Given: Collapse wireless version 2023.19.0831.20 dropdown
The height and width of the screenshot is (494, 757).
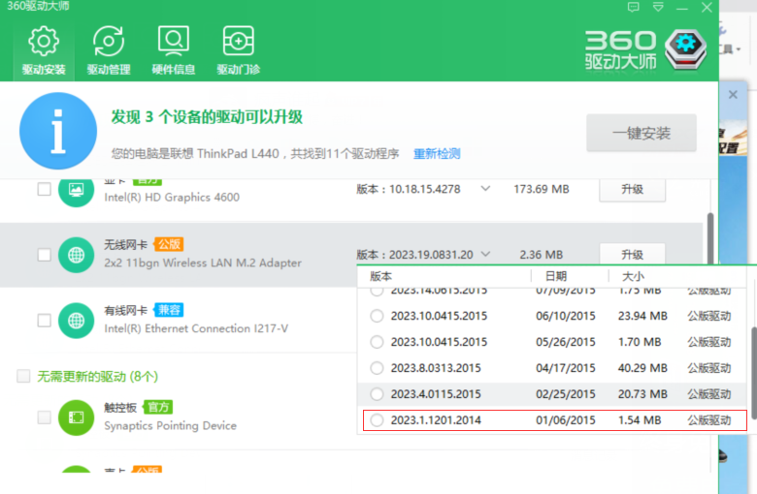Looking at the screenshot, I should click(x=485, y=254).
